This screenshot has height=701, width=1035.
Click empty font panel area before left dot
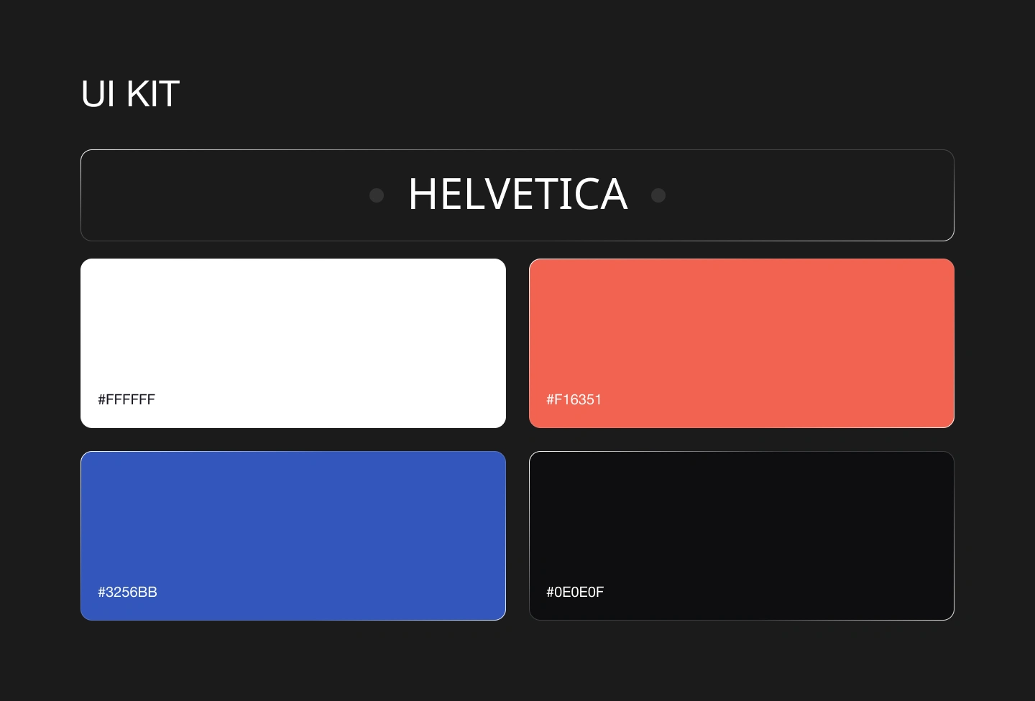coord(223,195)
